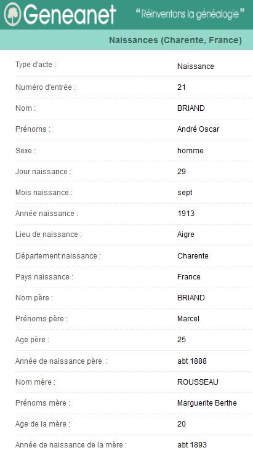This screenshot has width=253, height=453.
Task: Click the Geneanet brand name text
Action: click(70, 14)
